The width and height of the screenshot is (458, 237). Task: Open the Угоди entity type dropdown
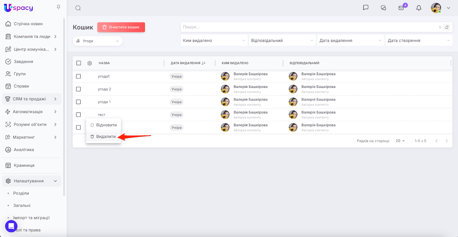pyautogui.click(x=98, y=41)
